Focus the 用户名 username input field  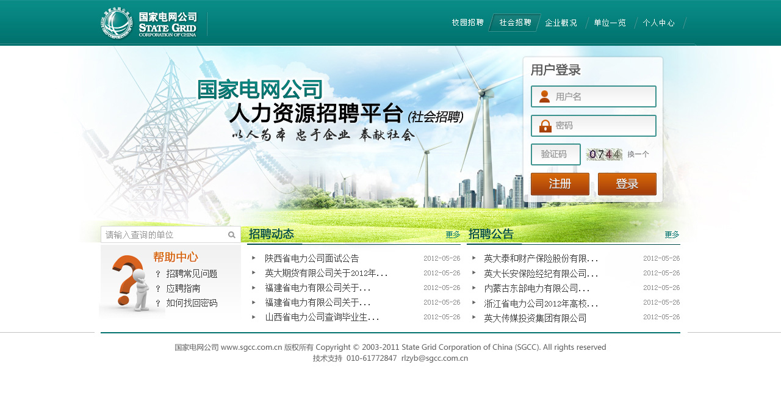click(594, 96)
